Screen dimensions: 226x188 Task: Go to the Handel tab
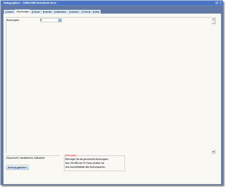pos(47,12)
